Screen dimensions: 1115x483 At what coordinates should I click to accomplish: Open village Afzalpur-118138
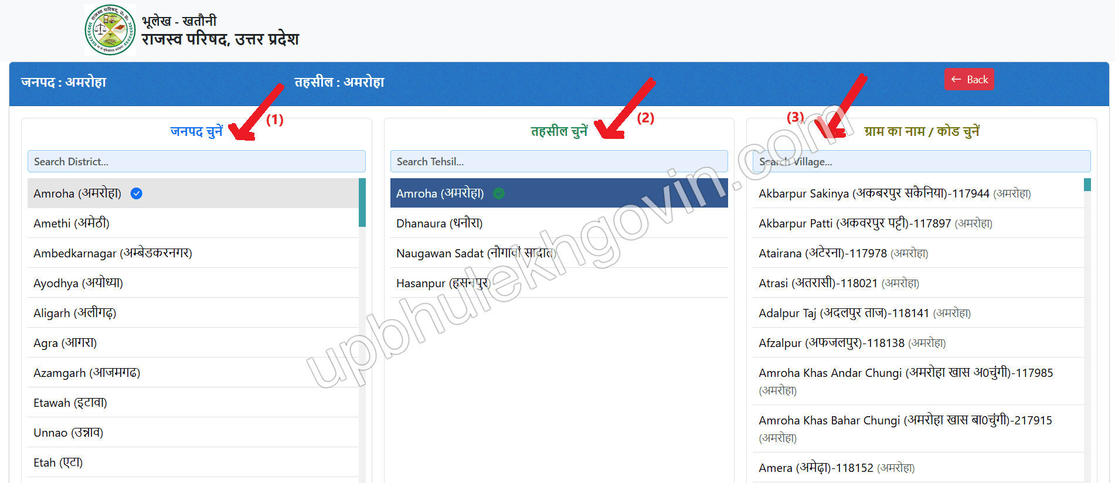pyautogui.click(x=918, y=343)
